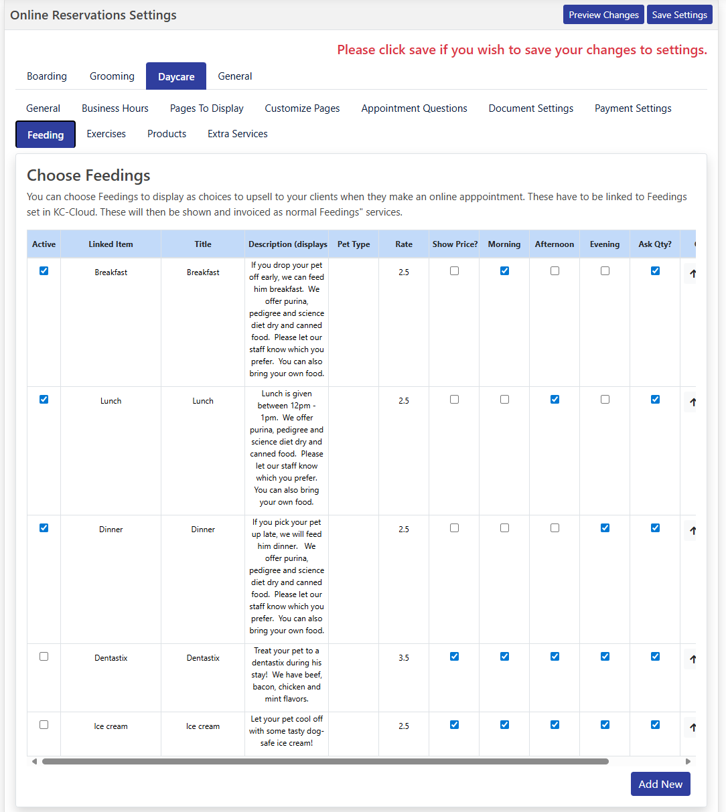Uncheck Show Price for Dentastix row
The height and width of the screenshot is (812, 726).
(454, 657)
